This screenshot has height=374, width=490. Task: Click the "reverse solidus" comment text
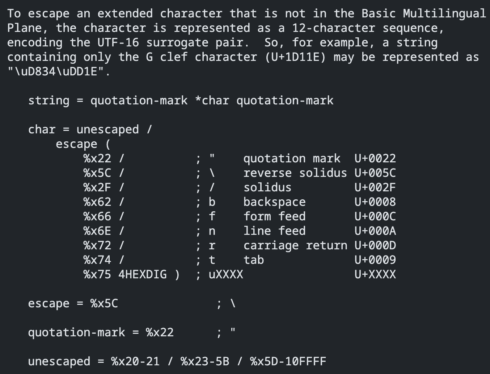[x=295, y=173]
